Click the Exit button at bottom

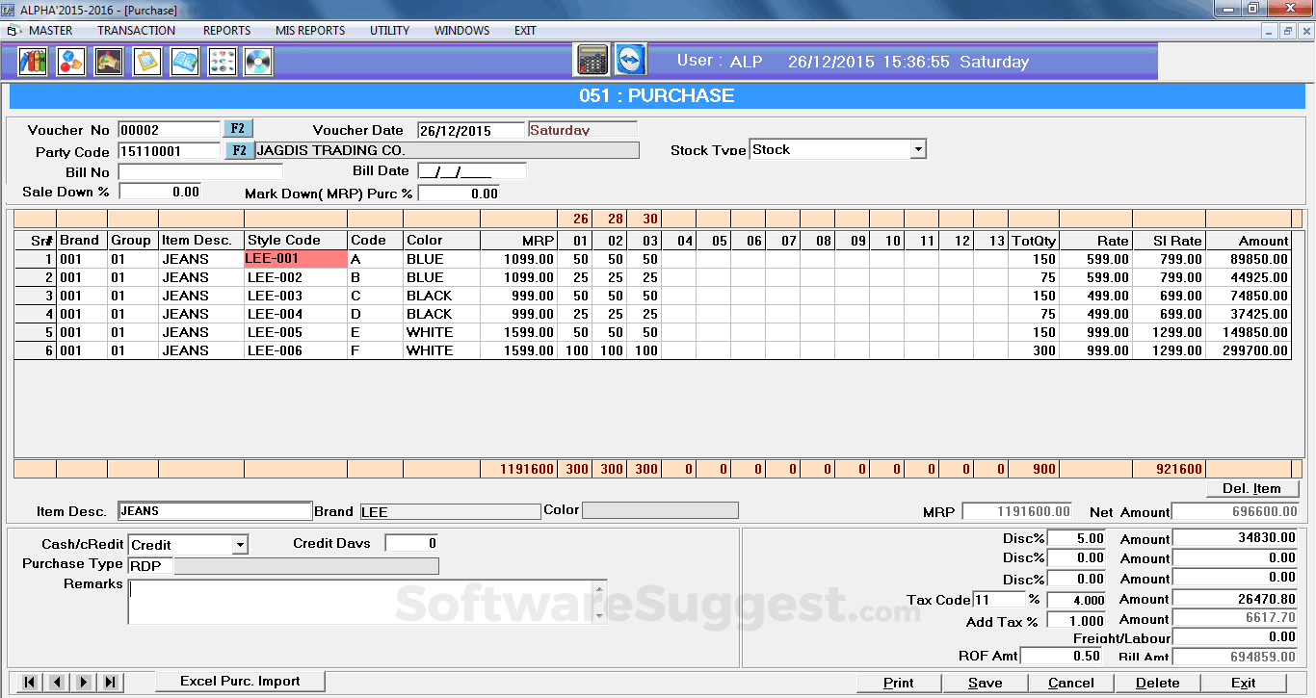(1244, 683)
